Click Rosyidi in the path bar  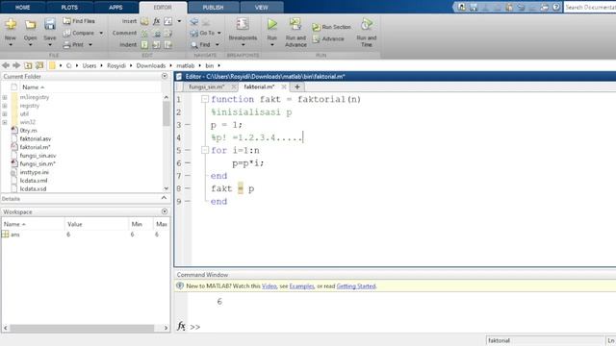[x=116, y=65]
